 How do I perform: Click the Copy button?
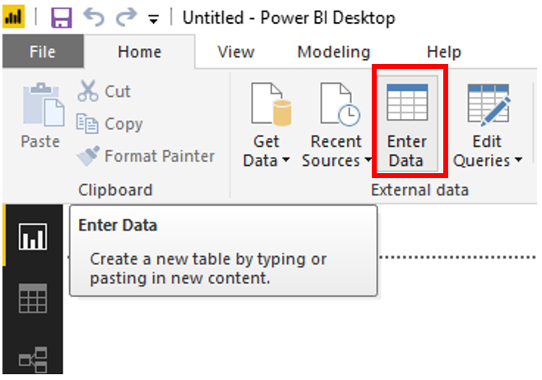coord(109,123)
